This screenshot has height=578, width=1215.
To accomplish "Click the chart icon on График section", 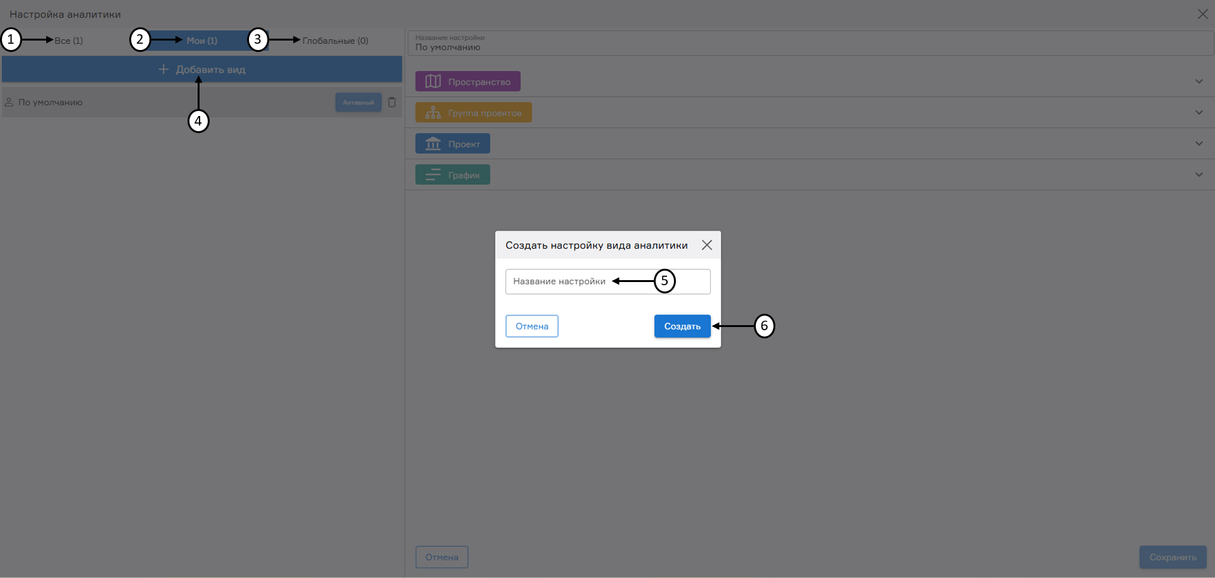I will [x=433, y=174].
